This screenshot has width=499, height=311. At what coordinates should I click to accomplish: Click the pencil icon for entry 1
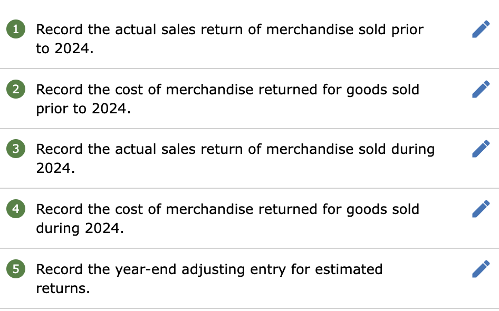click(x=481, y=29)
